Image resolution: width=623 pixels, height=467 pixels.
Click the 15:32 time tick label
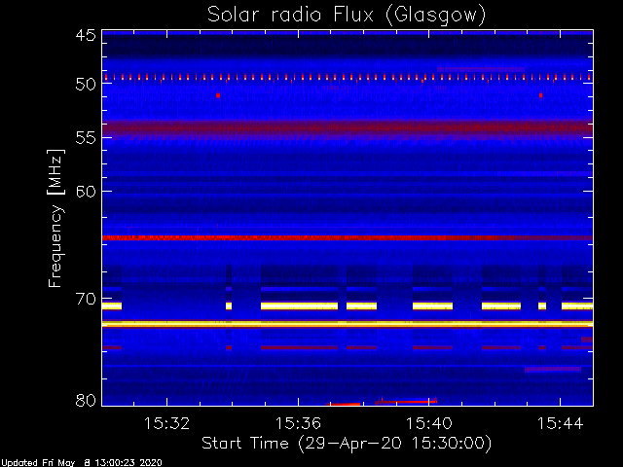pos(166,423)
